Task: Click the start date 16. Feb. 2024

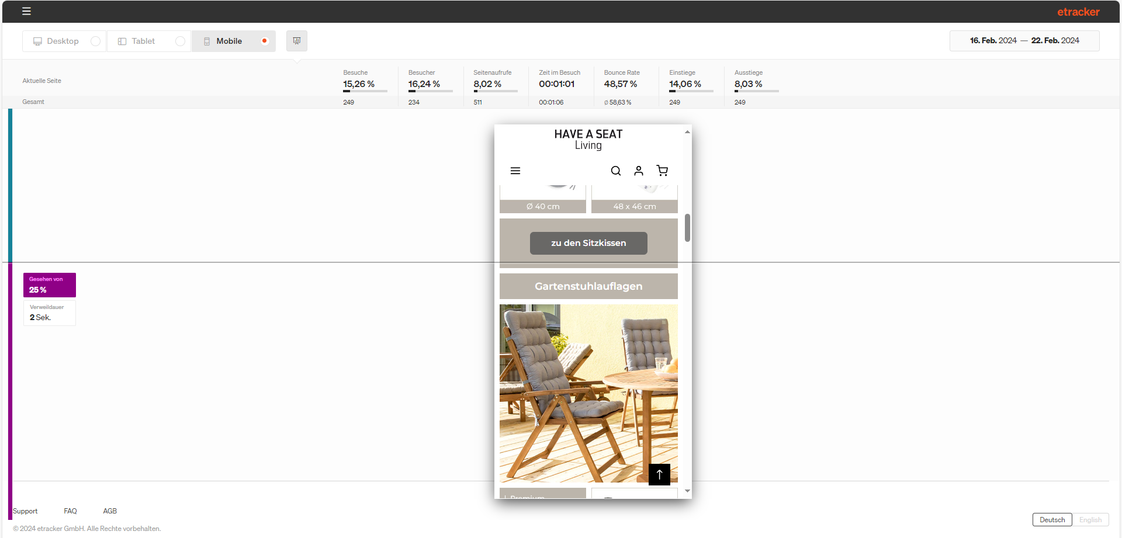Action: click(993, 40)
